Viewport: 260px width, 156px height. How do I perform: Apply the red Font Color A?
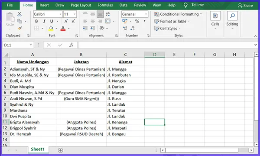click(x=63, y=28)
